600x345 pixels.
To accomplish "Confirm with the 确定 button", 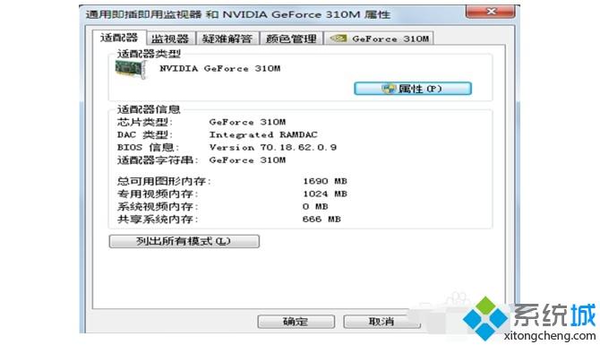I will coord(296,322).
